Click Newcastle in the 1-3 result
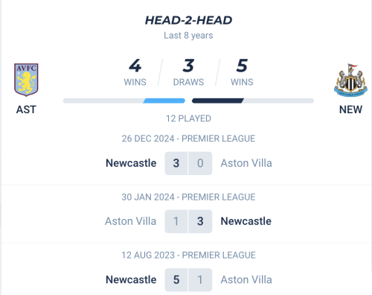Viewport: 372px width, 295px height. (246, 221)
